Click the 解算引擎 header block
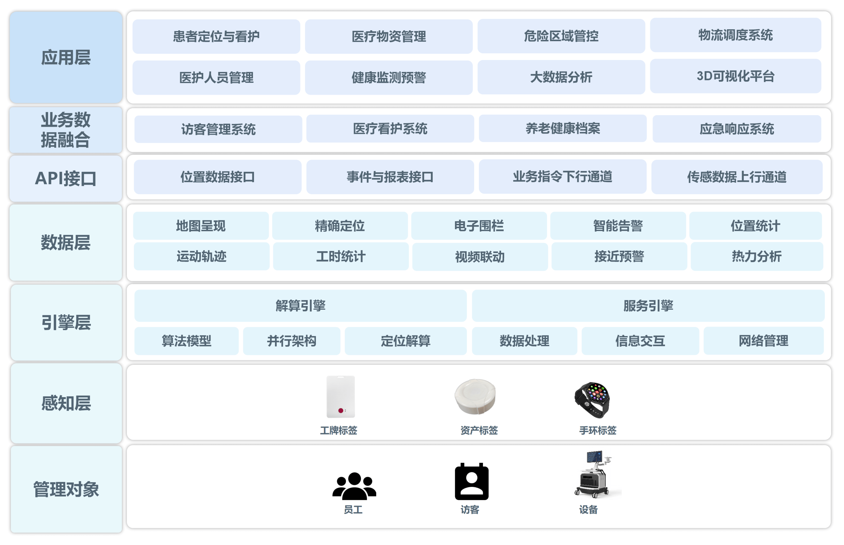Screen dimensions: 844x545 pos(300,306)
